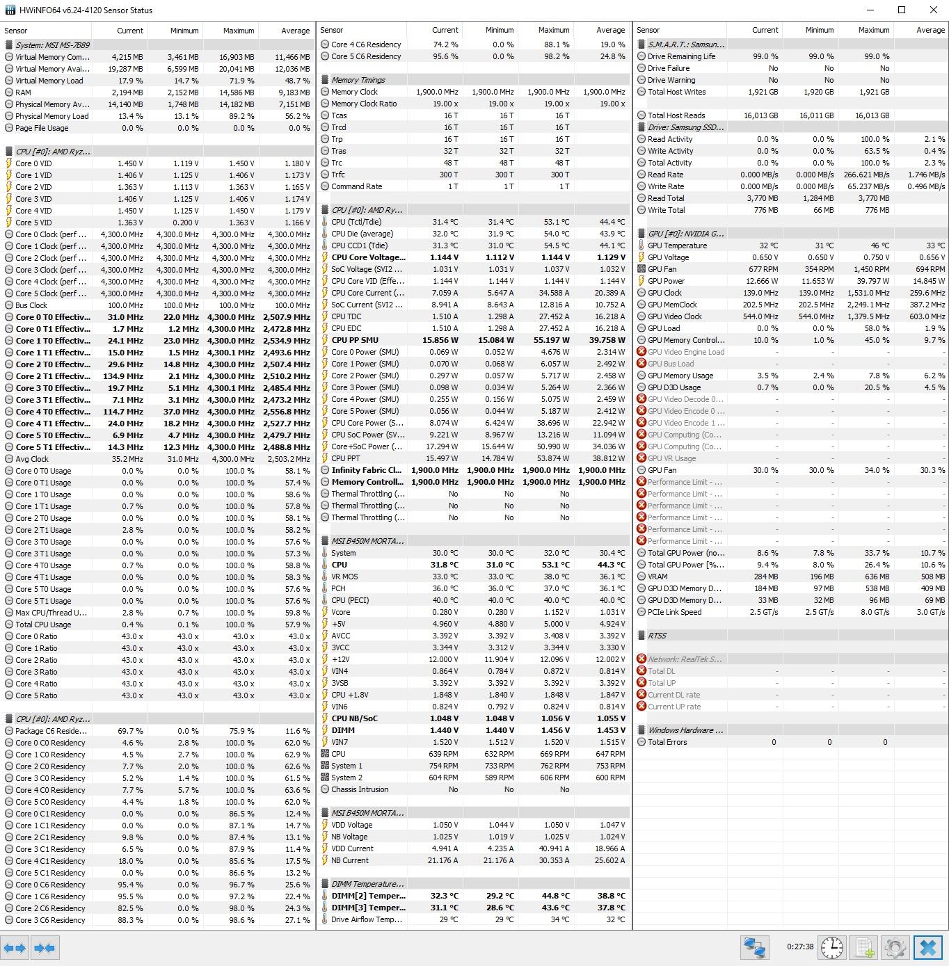Open the remote network monitoring icon
Viewport: 949px width, 966px height.
[x=754, y=947]
